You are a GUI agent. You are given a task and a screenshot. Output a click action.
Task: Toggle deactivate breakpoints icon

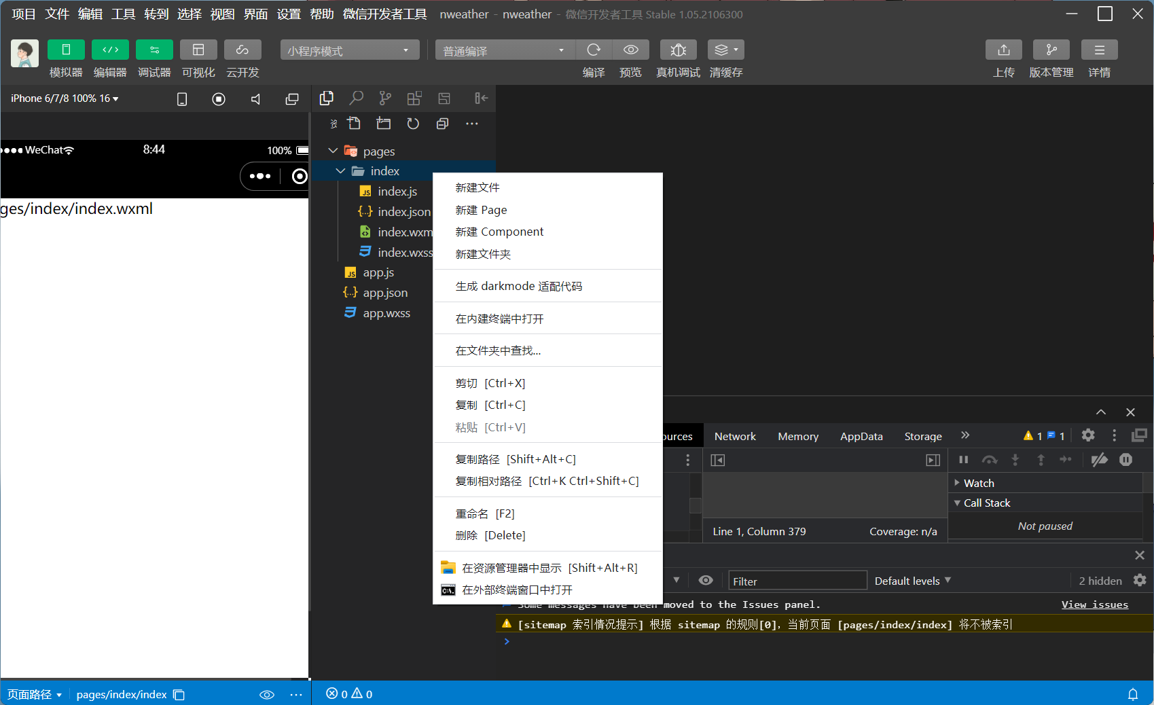coord(1100,460)
